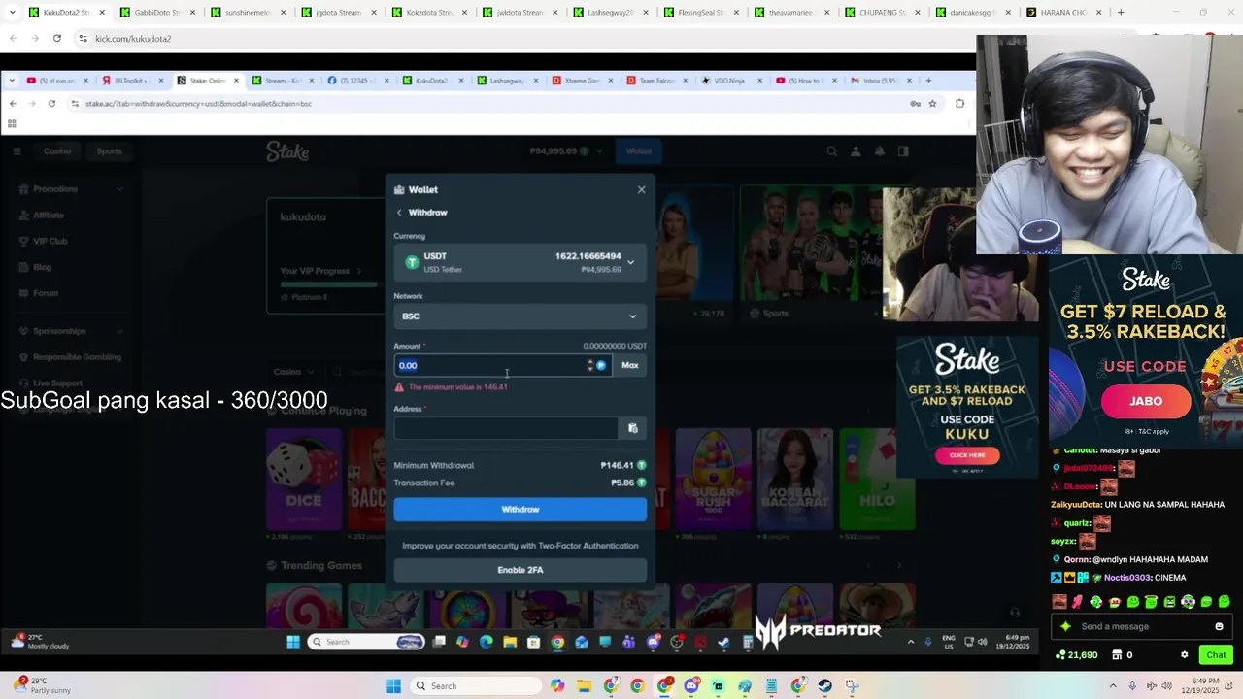Open the Dice game thumbnail
This screenshot has height=699, width=1243.
point(304,481)
